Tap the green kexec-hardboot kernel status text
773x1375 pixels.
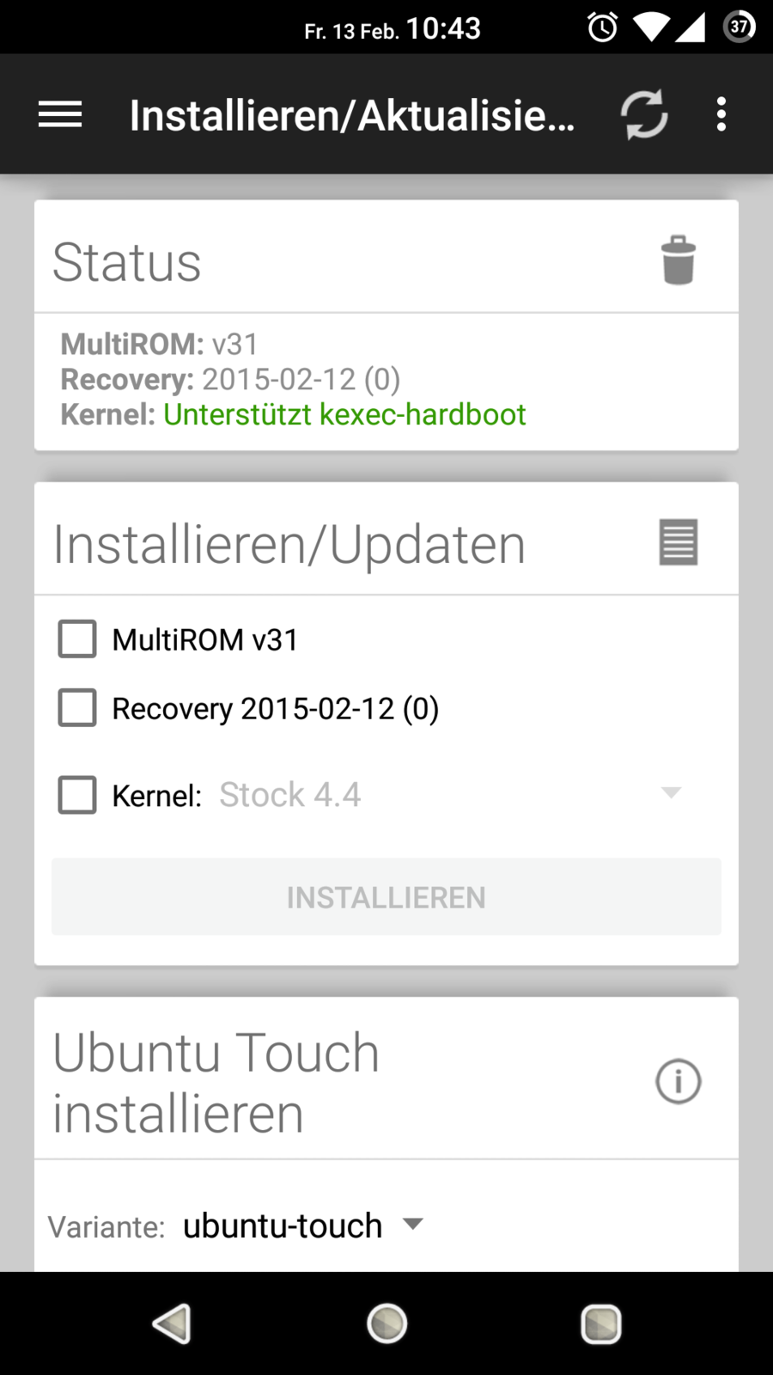(x=344, y=414)
